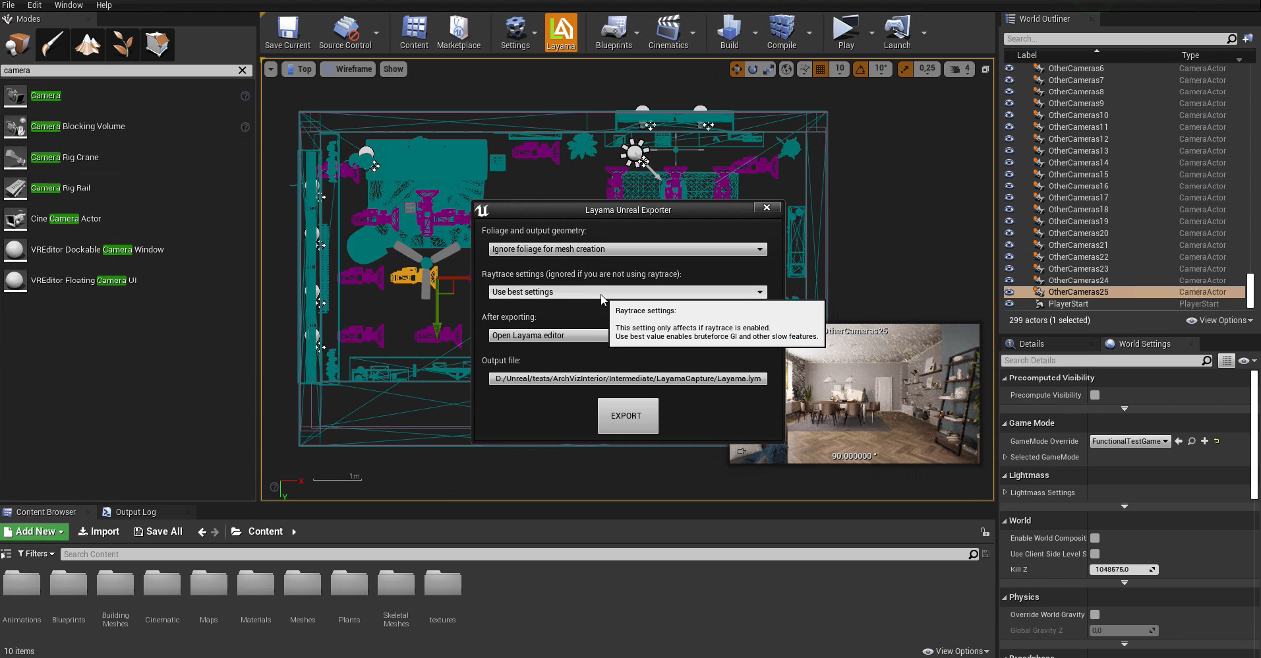
Task: Toggle rotation snap triangle icon
Action: coord(861,69)
